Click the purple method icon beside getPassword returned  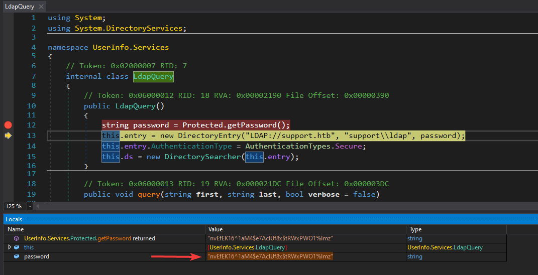pyautogui.click(x=17, y=238)
